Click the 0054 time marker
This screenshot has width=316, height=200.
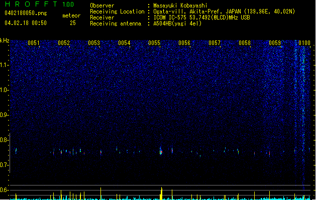click(124, 43)
